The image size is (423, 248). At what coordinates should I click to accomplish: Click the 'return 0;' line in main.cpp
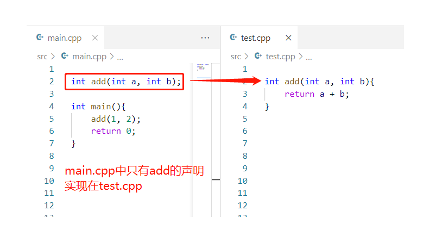[x=113, y=131]
